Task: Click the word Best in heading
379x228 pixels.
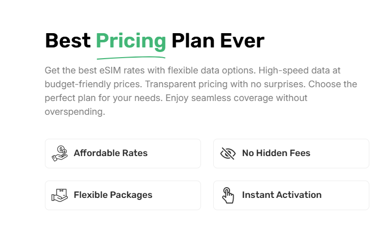Action: click(68, 41)
